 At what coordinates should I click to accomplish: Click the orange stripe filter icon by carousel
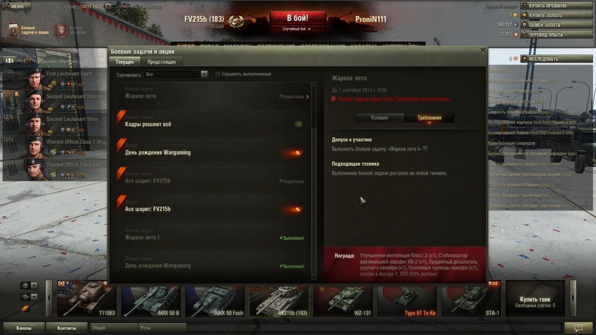point(25,309)
